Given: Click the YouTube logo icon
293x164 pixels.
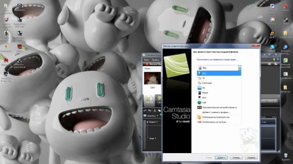Looking at the screenshot, I should point(200,122).
